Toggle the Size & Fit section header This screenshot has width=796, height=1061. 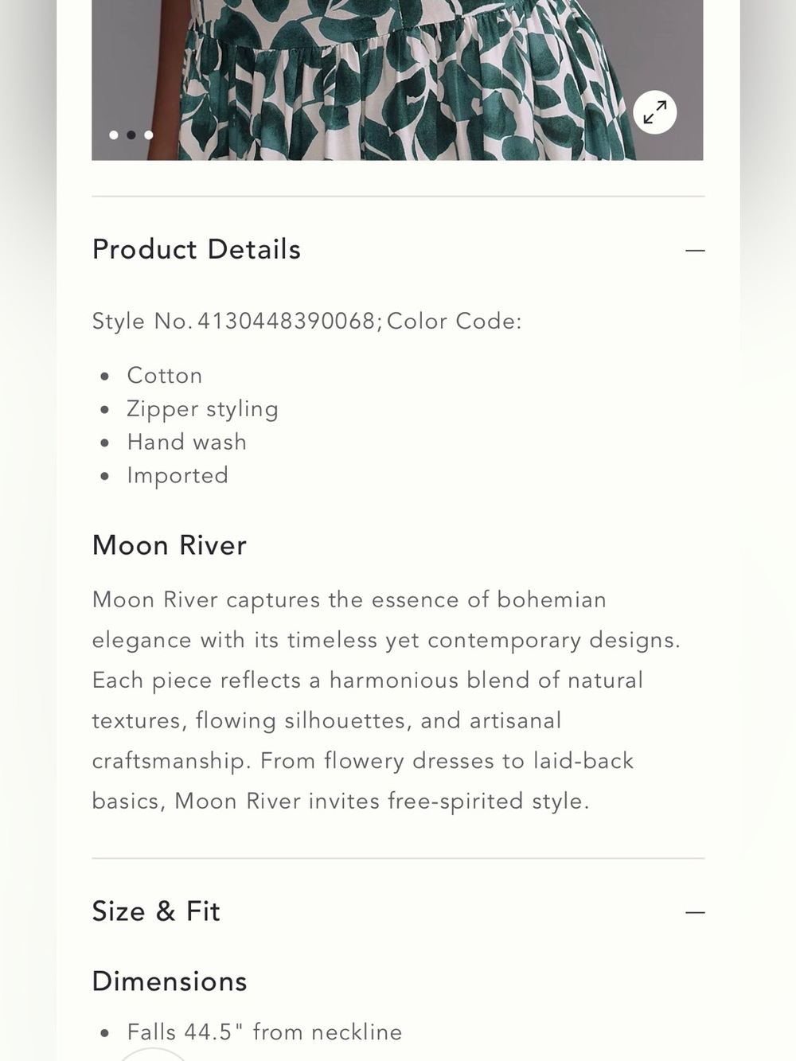pyautogui.click(x=398, y=911)
